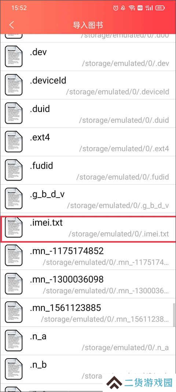Click the vertical scrollbar handle
This screenshot has height=392, width=176.
click(x=174, y=314)
